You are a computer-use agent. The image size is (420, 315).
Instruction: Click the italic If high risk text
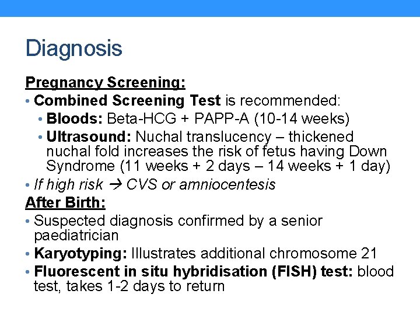pos(68,185)
